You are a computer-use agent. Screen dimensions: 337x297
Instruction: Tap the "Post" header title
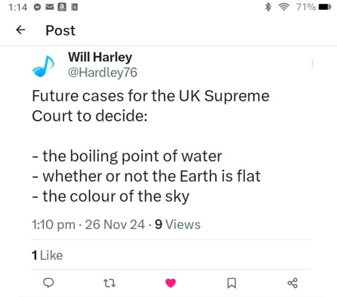pos(60,30)
